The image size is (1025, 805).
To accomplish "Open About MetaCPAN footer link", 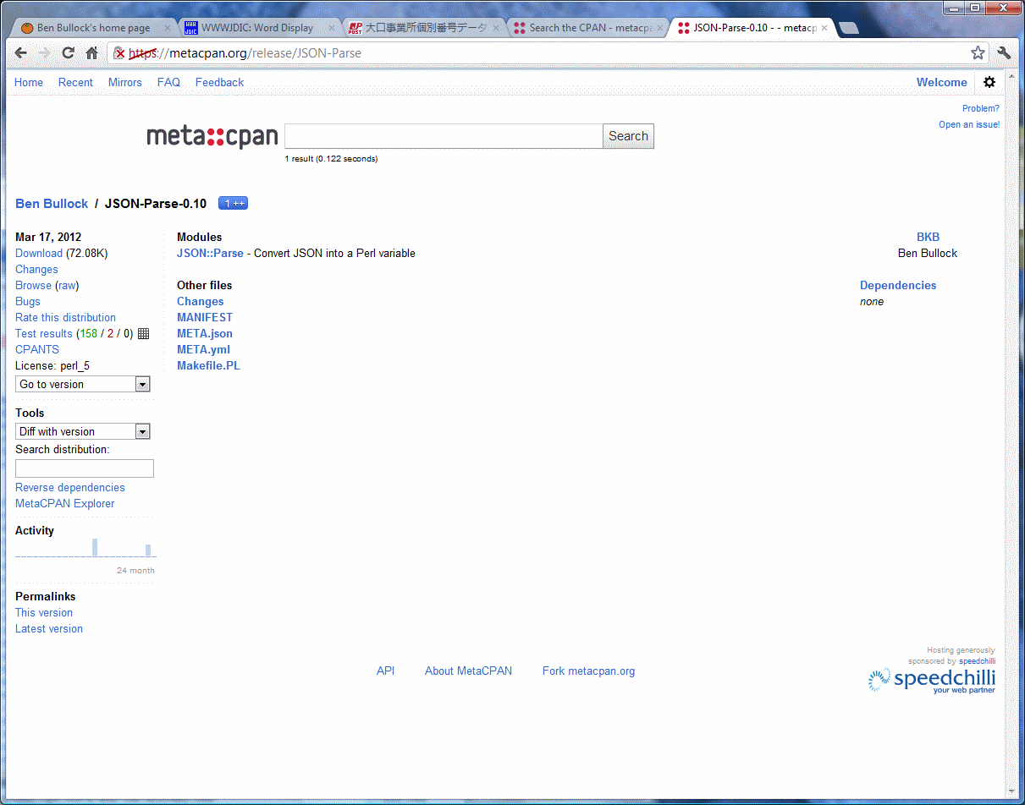I will [468, 671].
